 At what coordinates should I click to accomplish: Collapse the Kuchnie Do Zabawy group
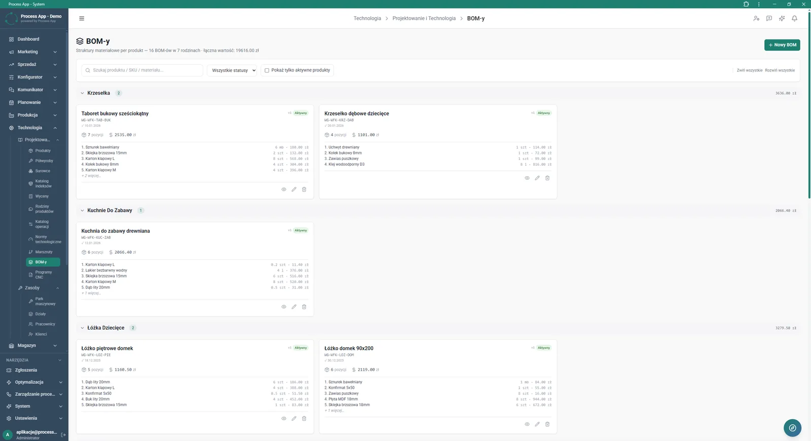[x=82, y=211]
